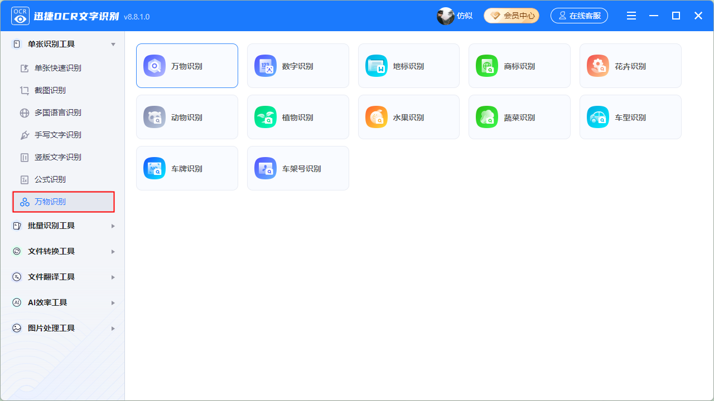Click the 文件转换工具 section icon
The height and width of the screenshot is (401, 714).
(x=17, y=251)
